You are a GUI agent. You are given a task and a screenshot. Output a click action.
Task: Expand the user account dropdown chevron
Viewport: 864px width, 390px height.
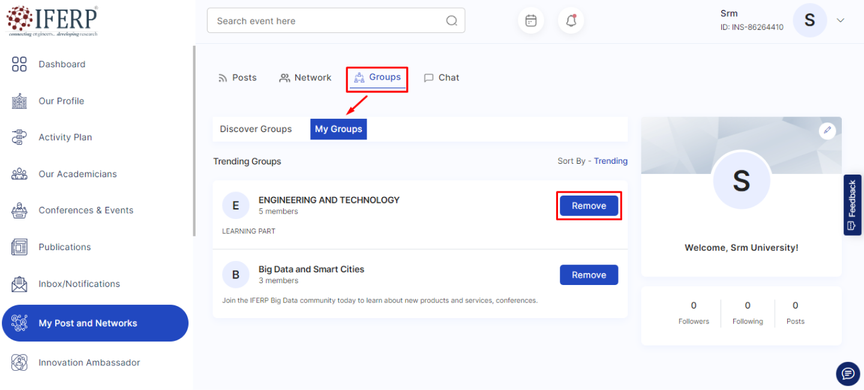coord(841,20)
